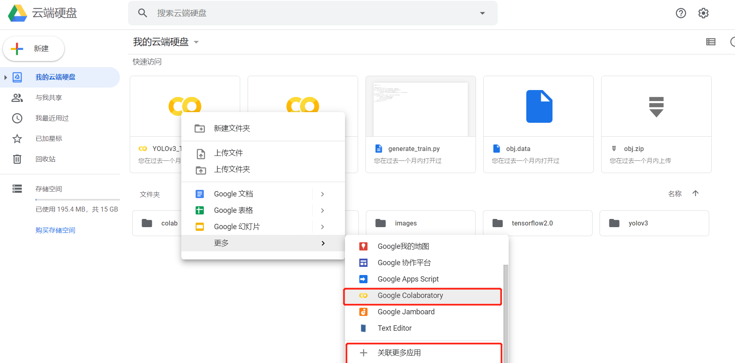Click the sort direction arrow next to 名称
735x363 pixels.
click(696, 194)
